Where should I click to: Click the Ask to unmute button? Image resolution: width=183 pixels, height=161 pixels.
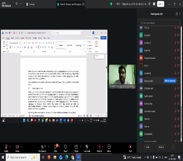170,81
